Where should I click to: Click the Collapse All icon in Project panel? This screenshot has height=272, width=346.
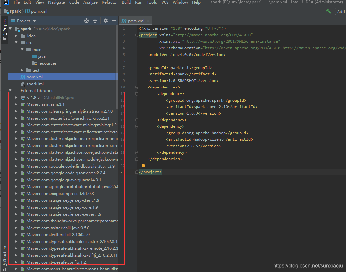coord(95,21)
